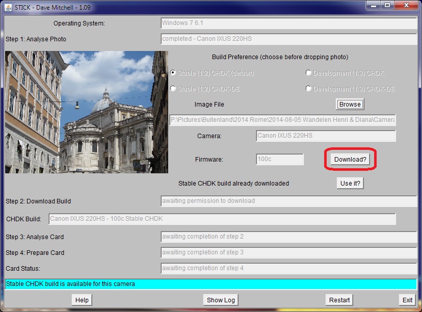Exit the application via Exit button
Screen dimensions: 422x312
(407, 300)
